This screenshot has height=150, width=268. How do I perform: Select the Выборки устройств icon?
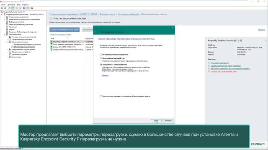click(7, 22)
